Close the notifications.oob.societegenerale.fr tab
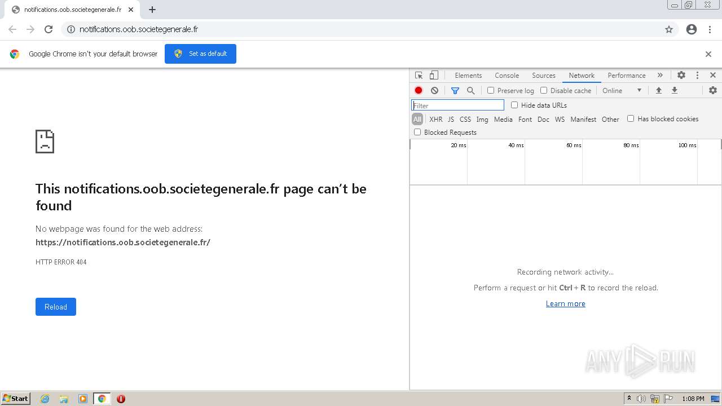722x406 pixels. (x=131, y=10)
